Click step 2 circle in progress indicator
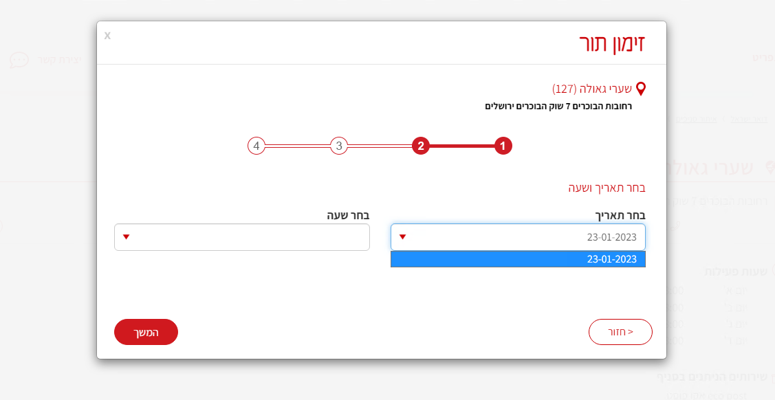Screen dimensions: 775x400 click(421, 146)
